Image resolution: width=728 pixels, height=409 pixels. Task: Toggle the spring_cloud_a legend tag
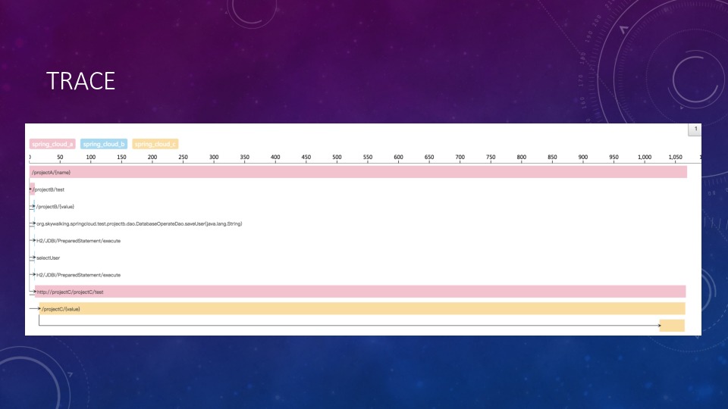pyautogui.click(x=52, y=144)
